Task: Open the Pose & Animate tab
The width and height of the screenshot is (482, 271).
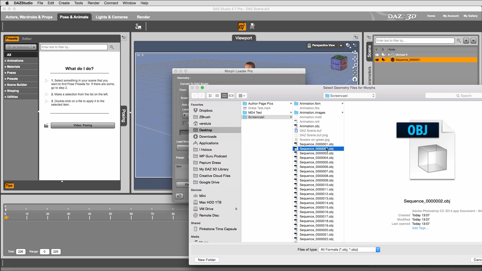Action: click(74, 17)
